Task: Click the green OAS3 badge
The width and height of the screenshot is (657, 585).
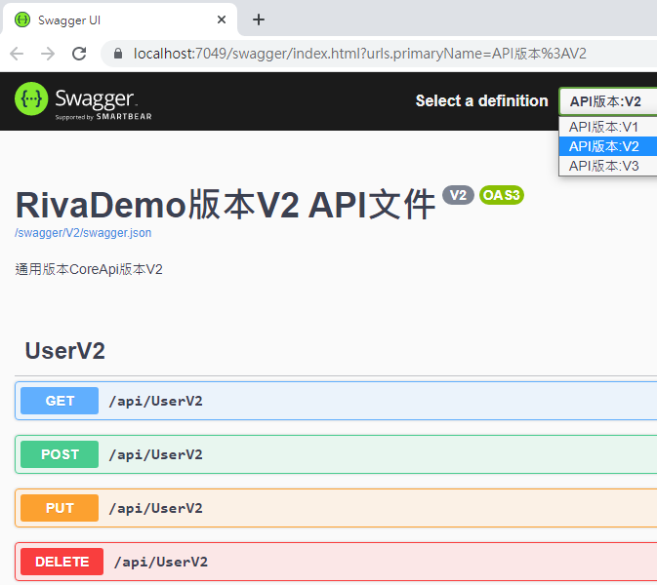Action: (x=502, y=195)
